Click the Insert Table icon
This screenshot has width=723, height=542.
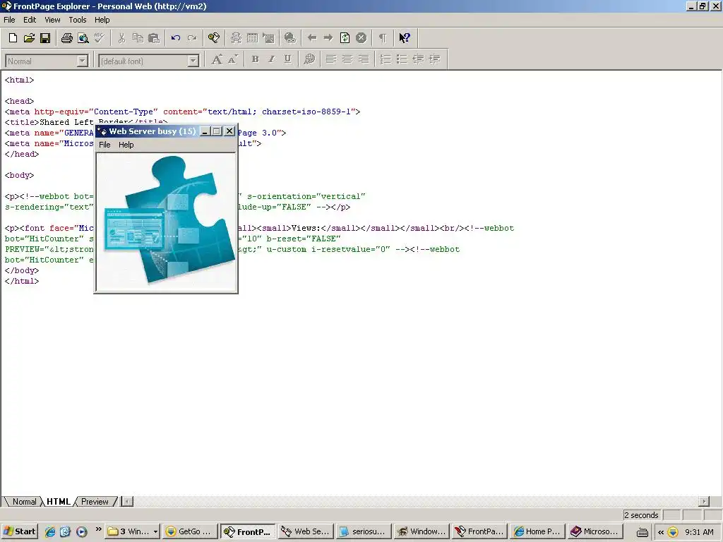[252, 38]
